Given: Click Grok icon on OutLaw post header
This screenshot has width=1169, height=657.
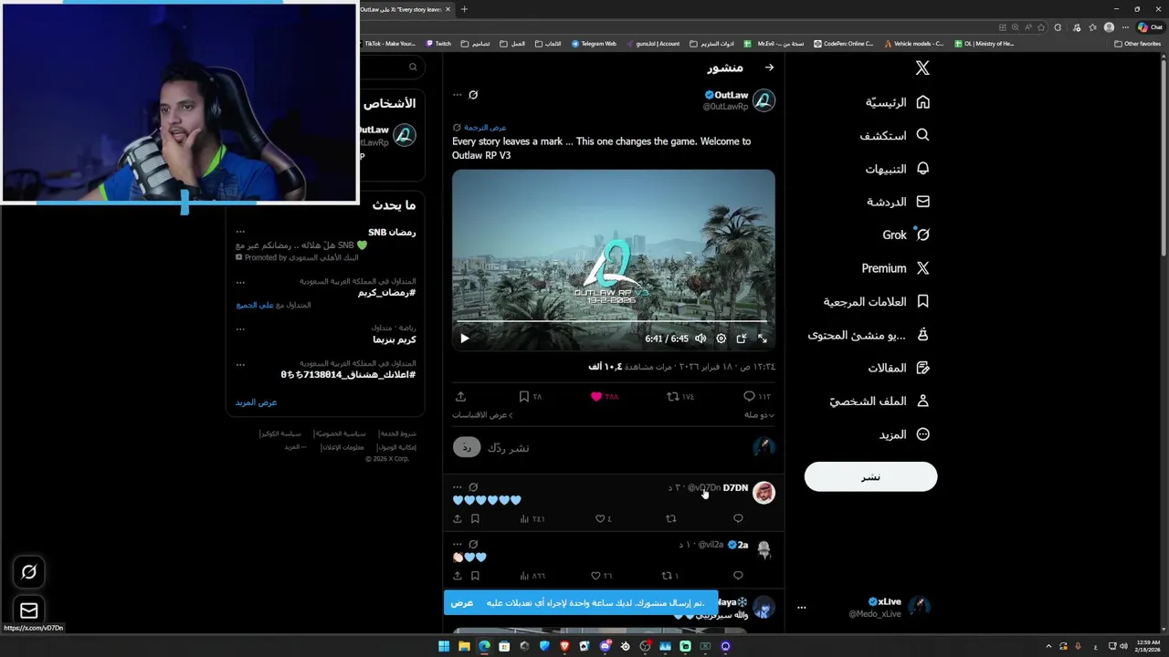Looking at the screenshot, I should click(473, 95).
